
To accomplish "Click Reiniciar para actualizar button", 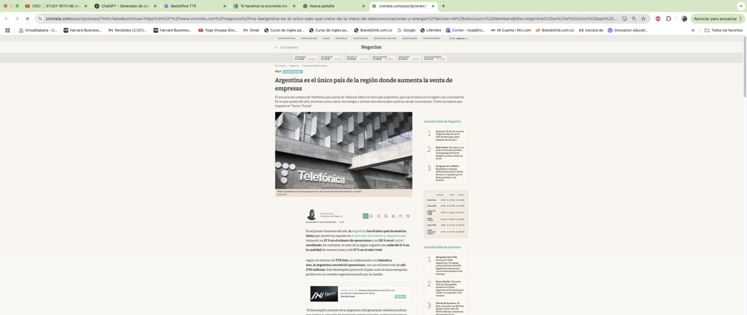I will pos(716,19).
